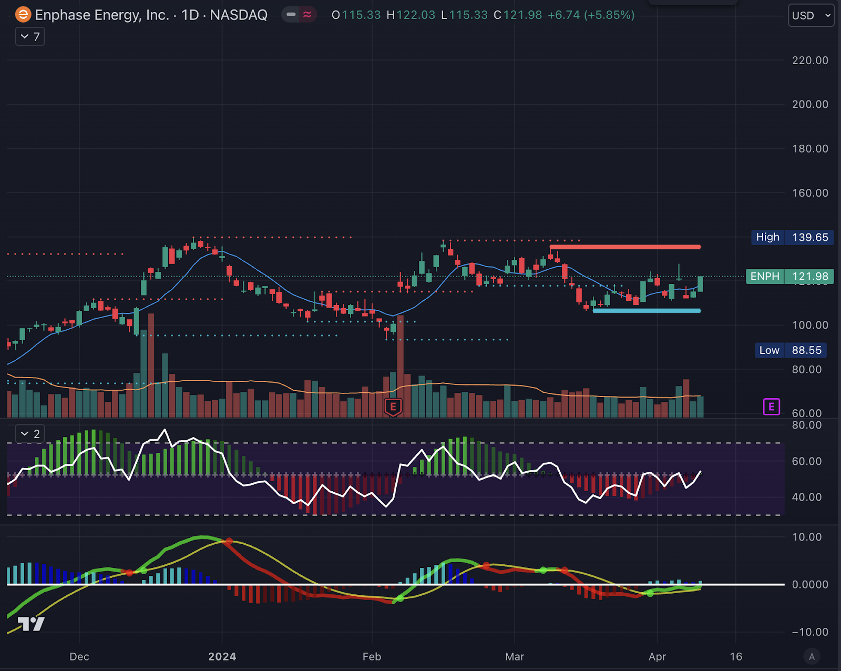Click the 10.00 MACD axis label
The width and height of the screenshot is (841, 671).
(x=807, y=537)
